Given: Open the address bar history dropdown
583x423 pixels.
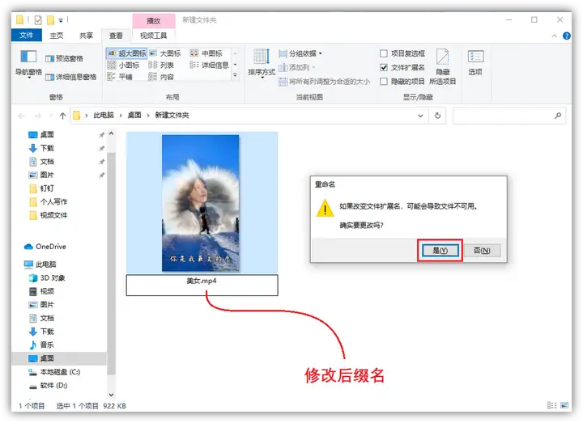Looking at the screenshot, I should pos(425,116).
